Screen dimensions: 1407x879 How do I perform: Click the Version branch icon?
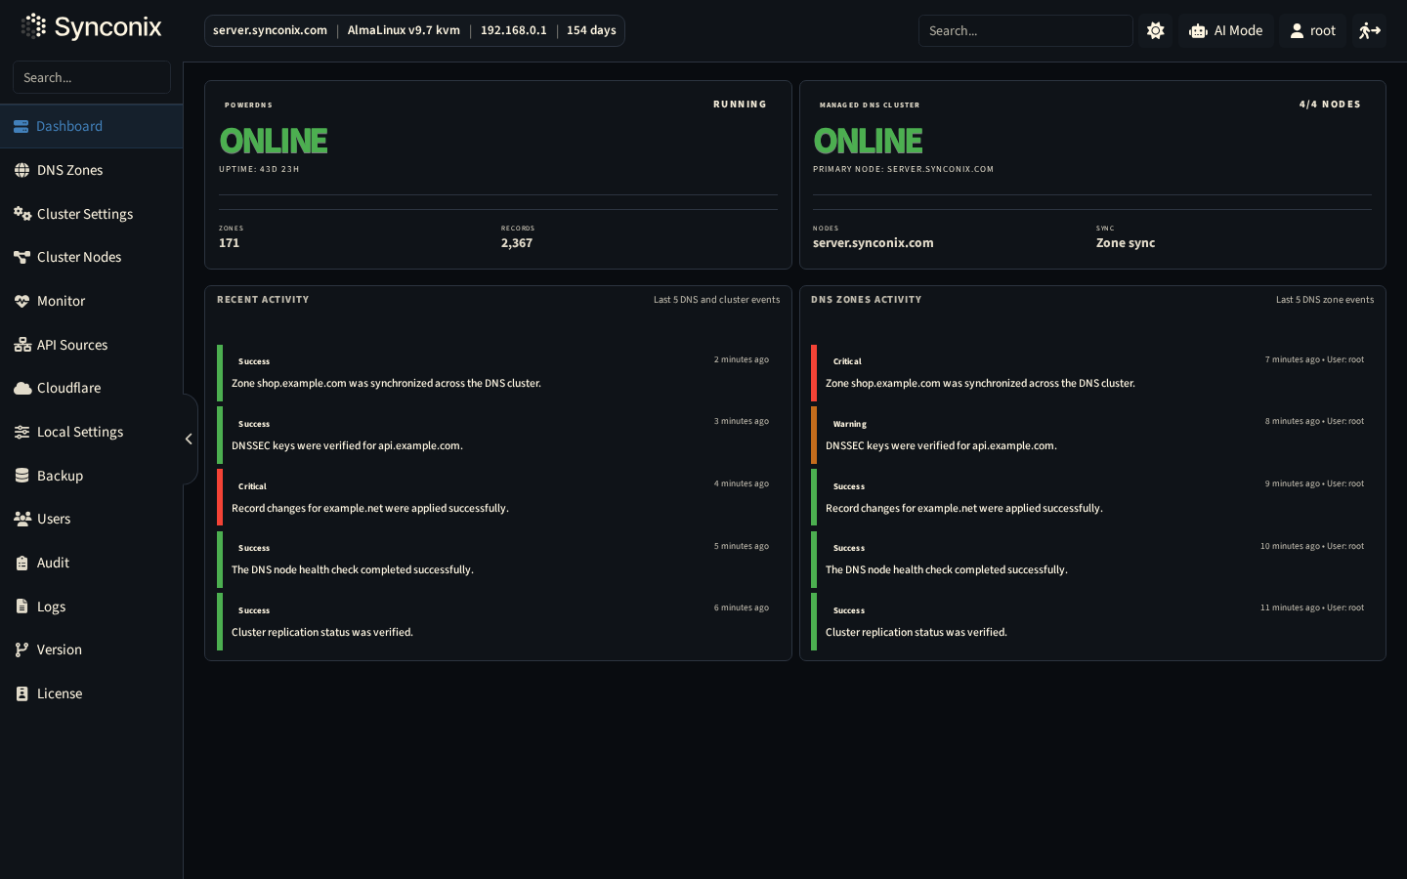coord(21,649)
